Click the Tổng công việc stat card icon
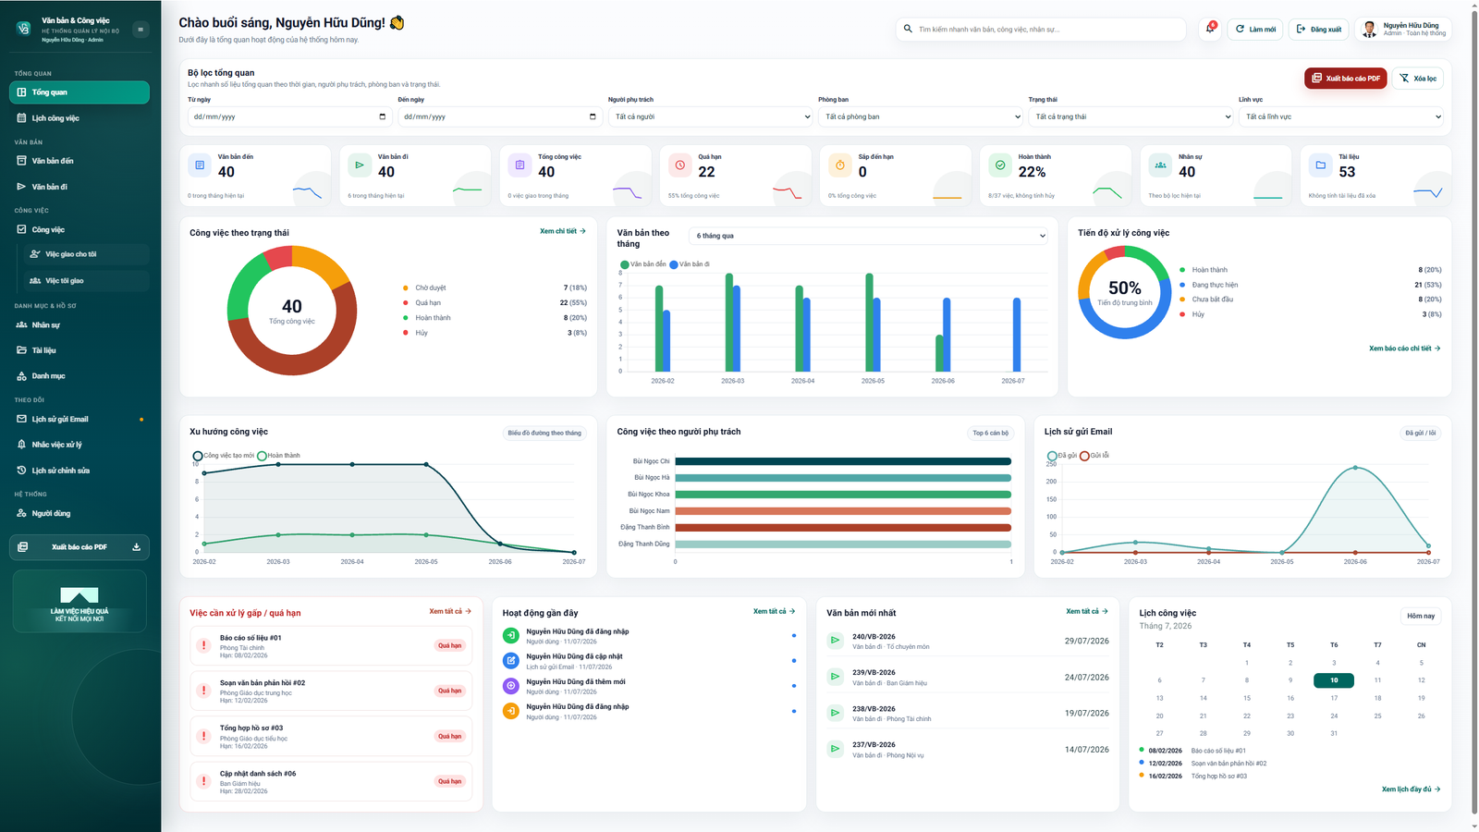The width and height of the screenshot is (1479, 832). 519,165
